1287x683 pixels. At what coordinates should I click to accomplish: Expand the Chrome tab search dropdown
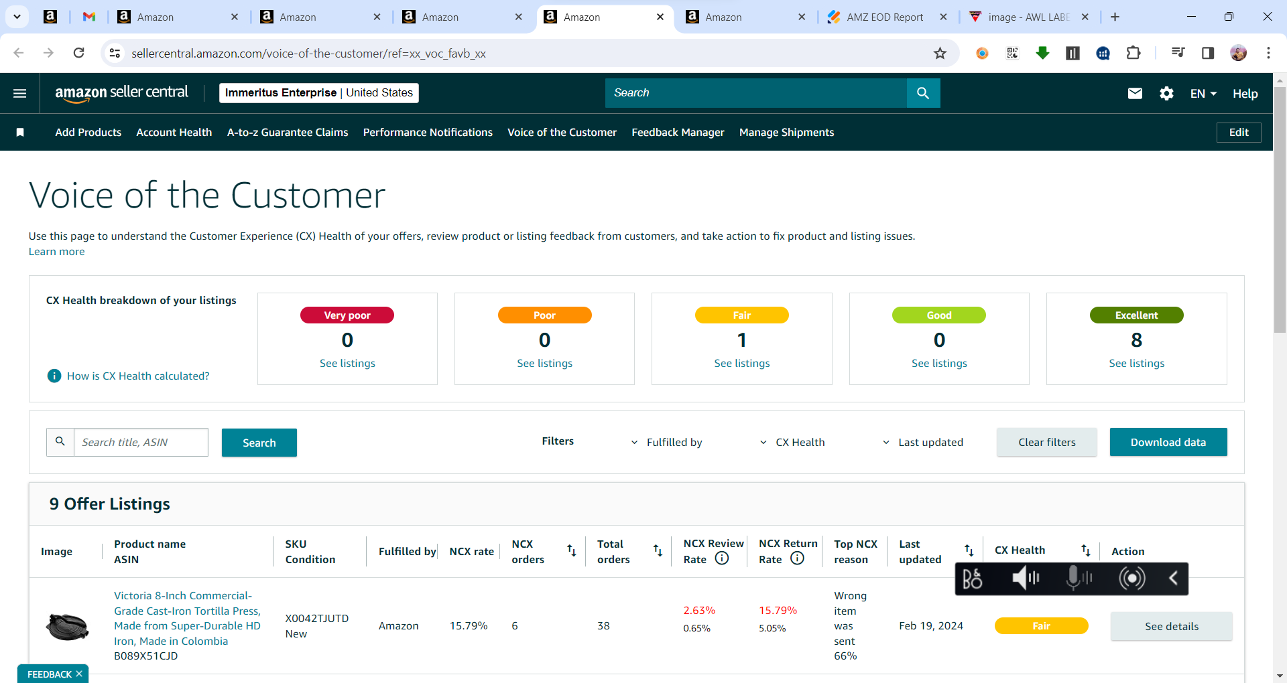pos(17,17)
